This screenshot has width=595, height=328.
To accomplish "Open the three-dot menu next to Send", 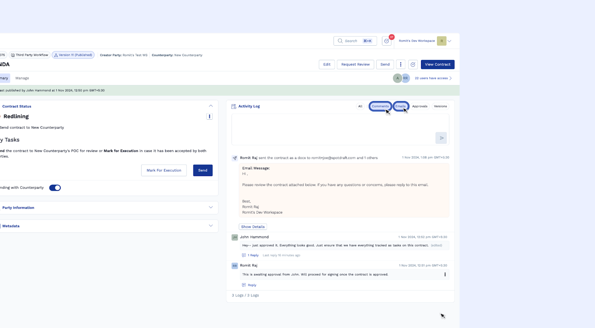I will pos(401,64).
